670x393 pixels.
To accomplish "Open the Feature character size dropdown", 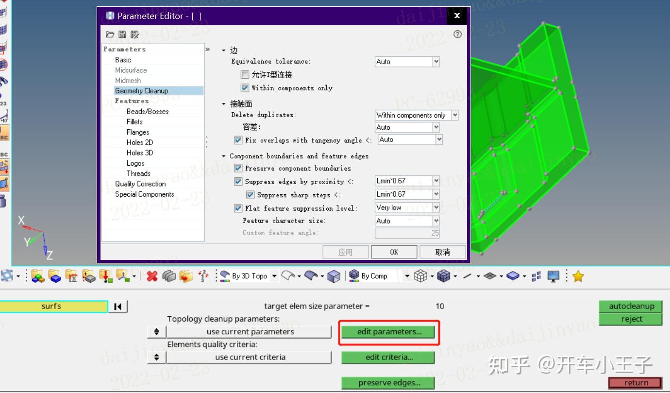I will coord(407,221).
